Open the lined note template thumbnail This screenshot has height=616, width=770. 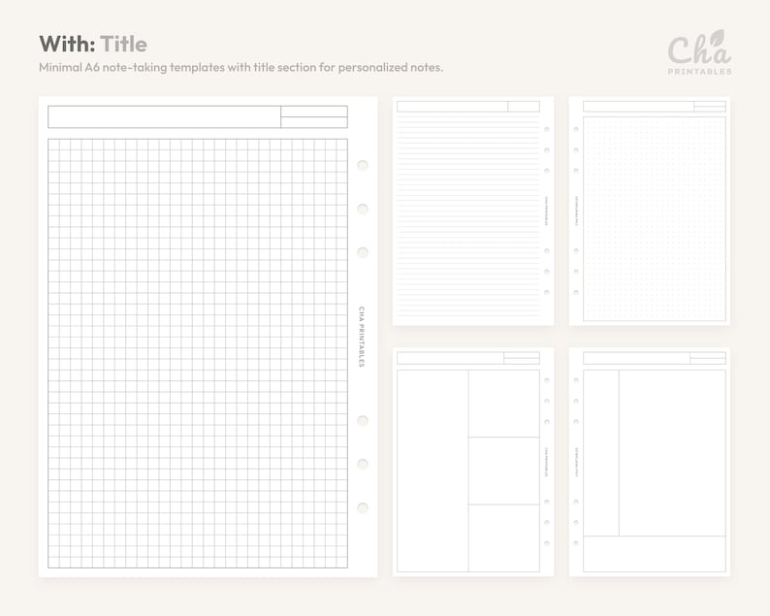click(x=473, y=211)
